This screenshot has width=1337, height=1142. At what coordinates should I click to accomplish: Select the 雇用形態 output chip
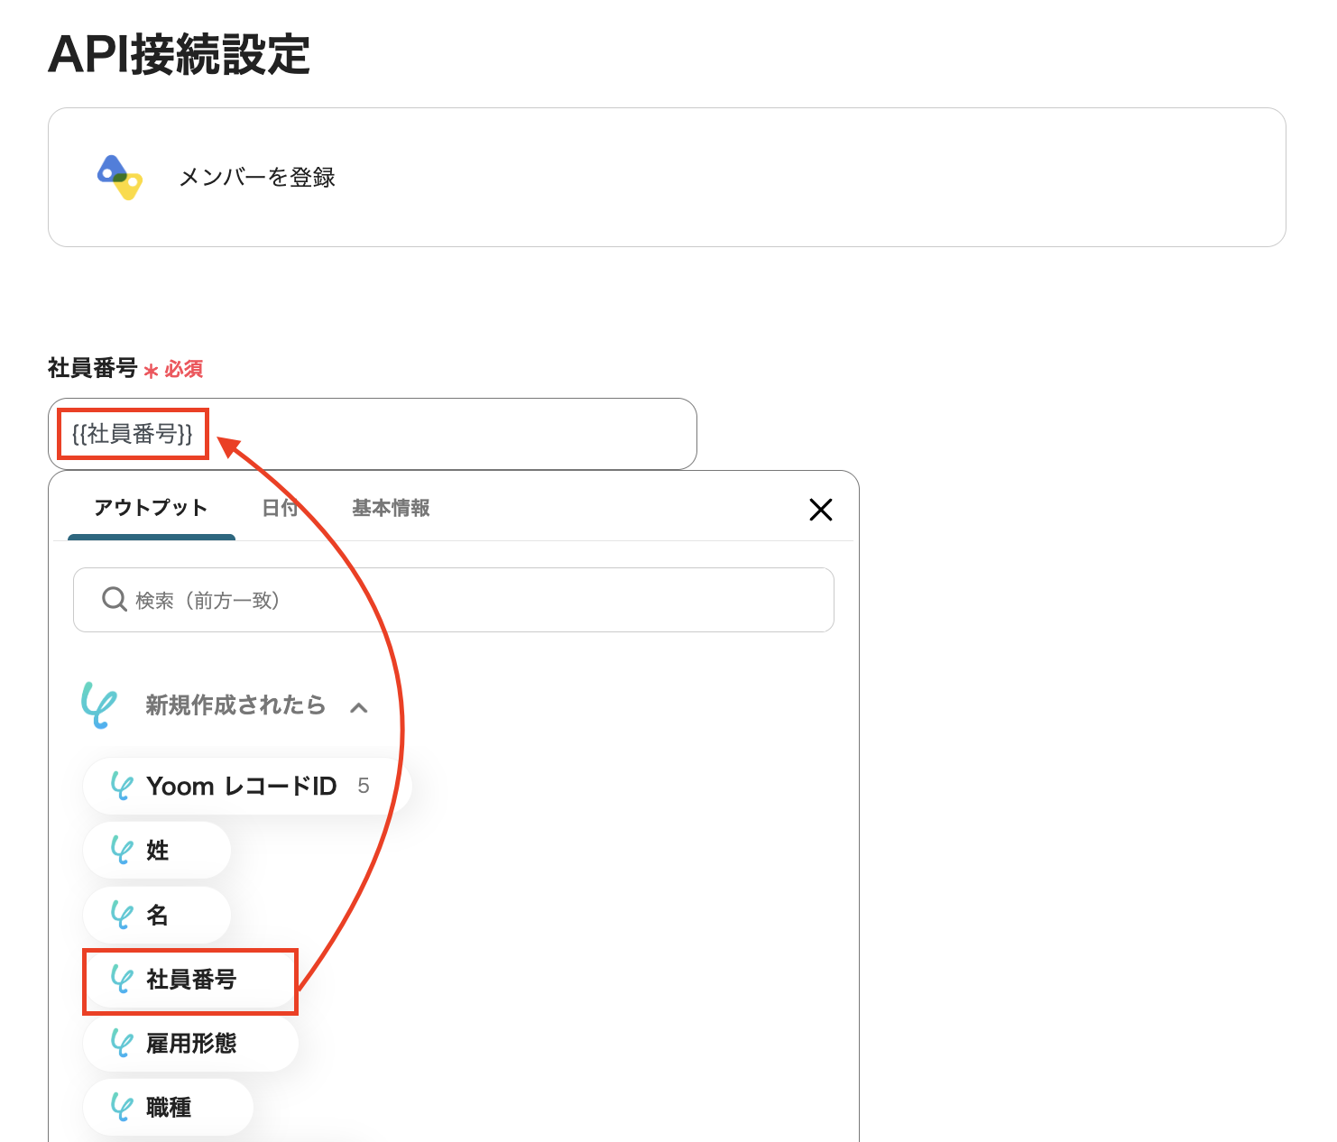coord(190,1043)
